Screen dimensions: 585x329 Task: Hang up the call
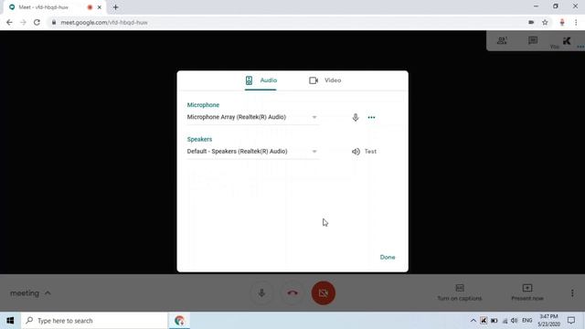point(292,292)
